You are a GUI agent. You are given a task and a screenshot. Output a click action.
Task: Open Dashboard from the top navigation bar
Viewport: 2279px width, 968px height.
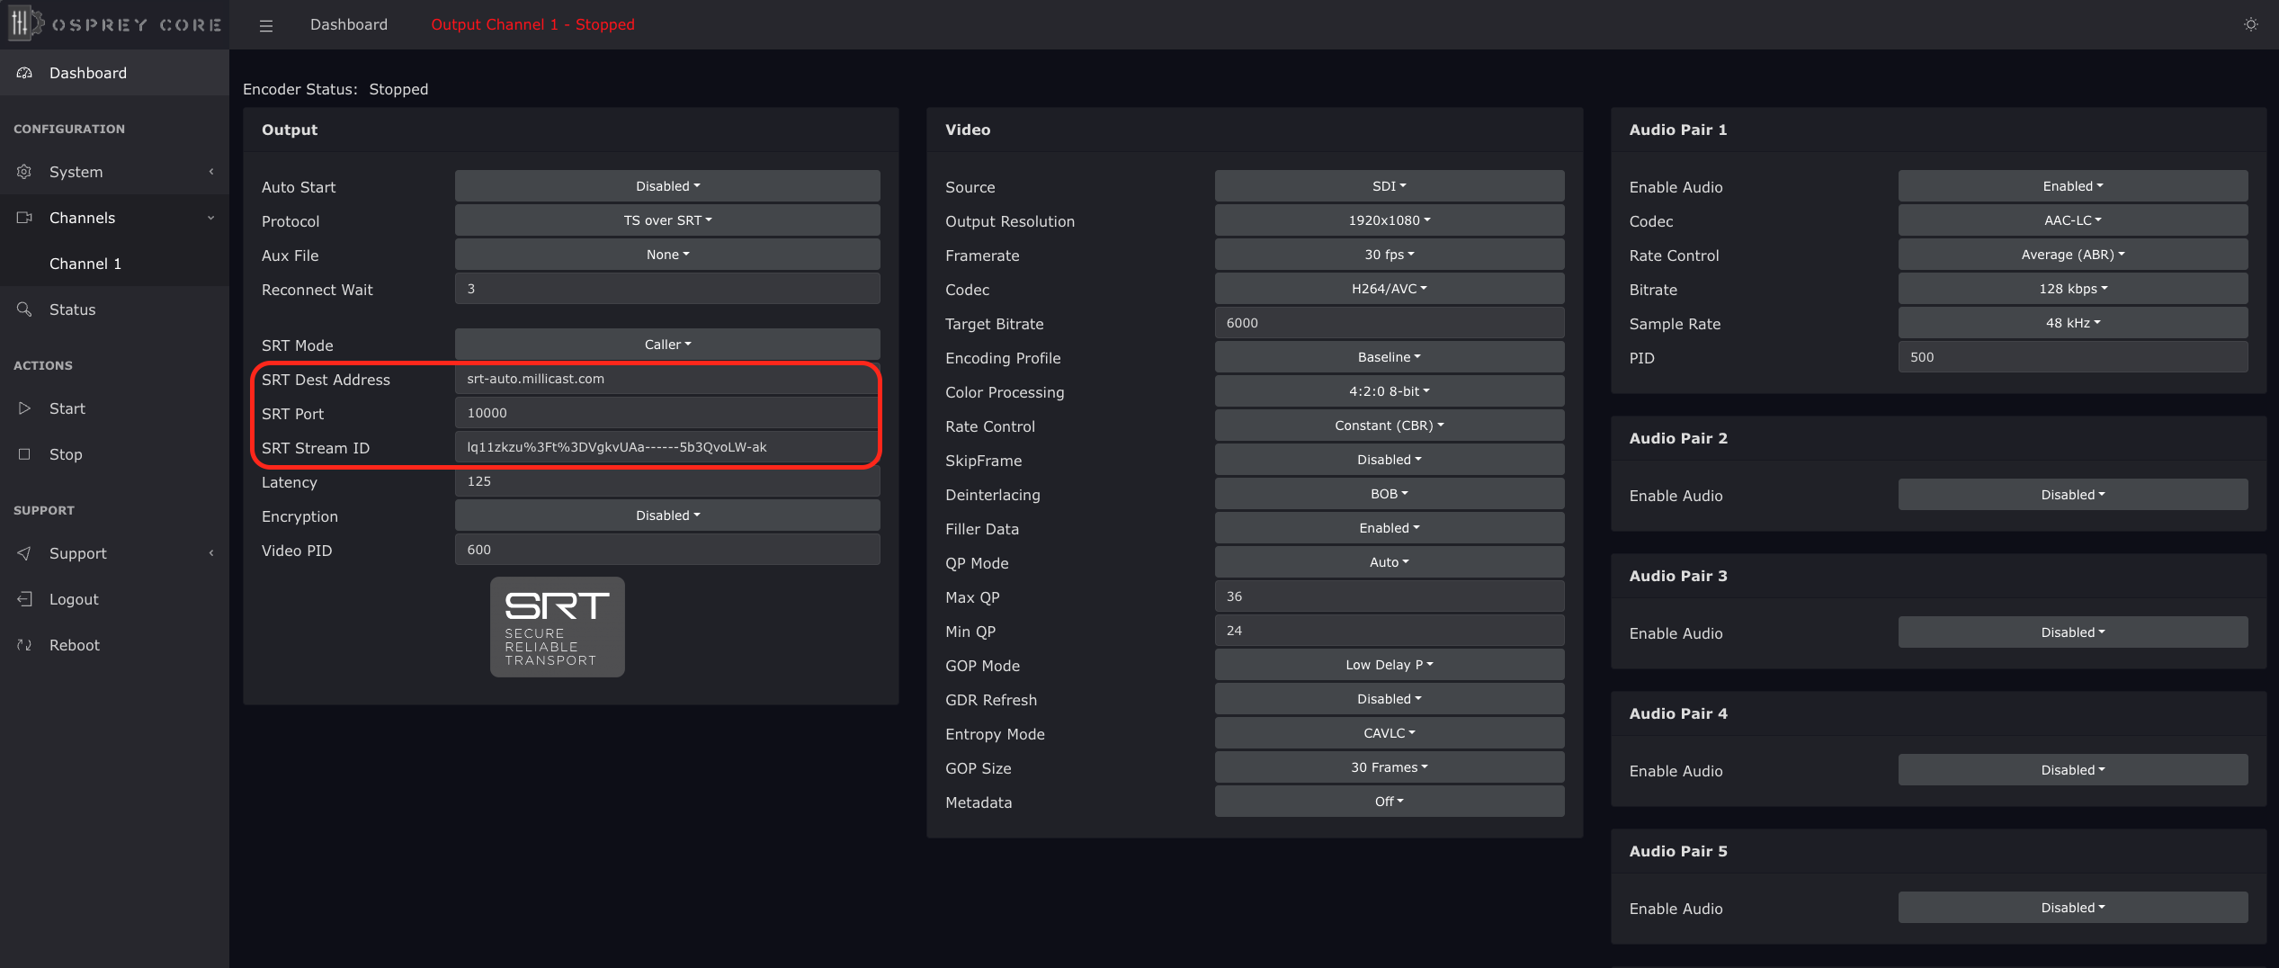348,24
